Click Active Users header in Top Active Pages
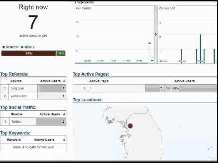The height and width of the screenshot is (163, 218). [184, 81]
